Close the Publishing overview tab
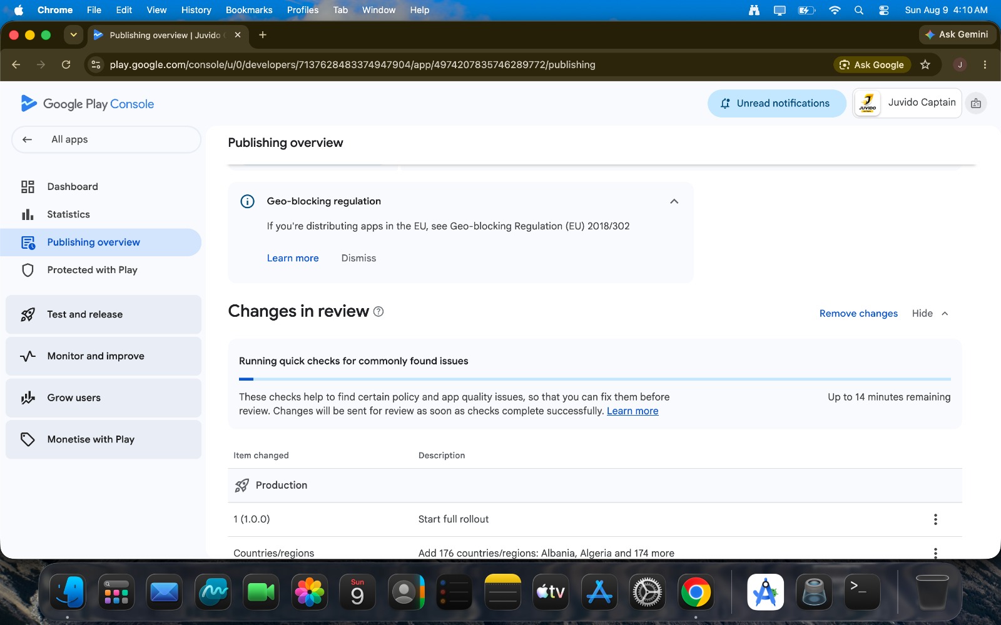Screen dimensions: 1001x625 click(x=238, y=35)
